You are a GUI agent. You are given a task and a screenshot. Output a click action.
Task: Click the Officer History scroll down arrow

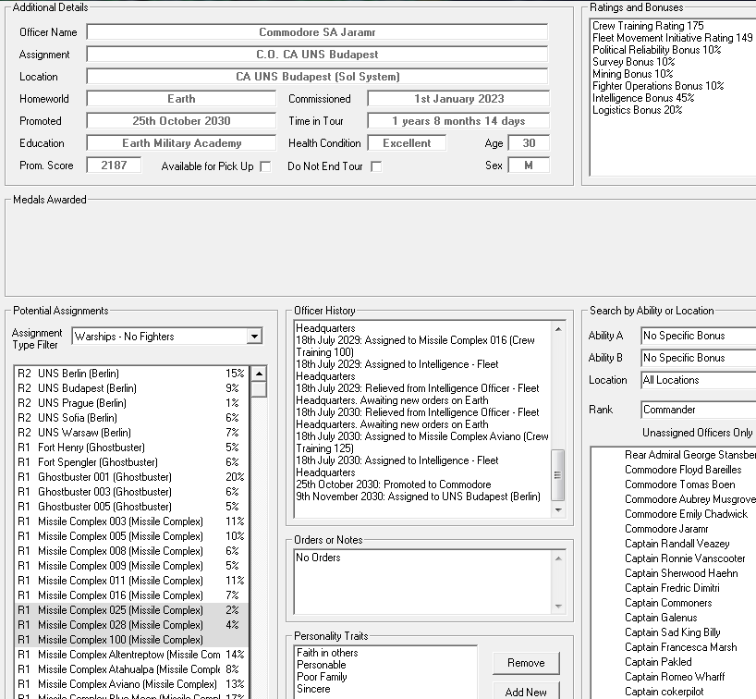coord(558,509)
